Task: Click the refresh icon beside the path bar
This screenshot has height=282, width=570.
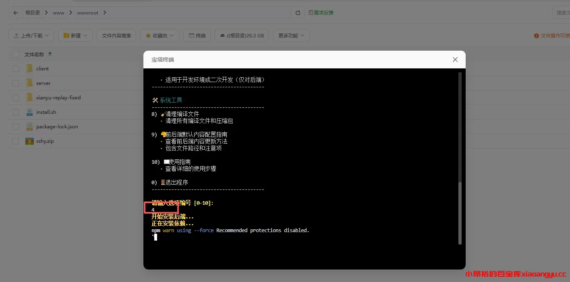Action: point(298,12)
